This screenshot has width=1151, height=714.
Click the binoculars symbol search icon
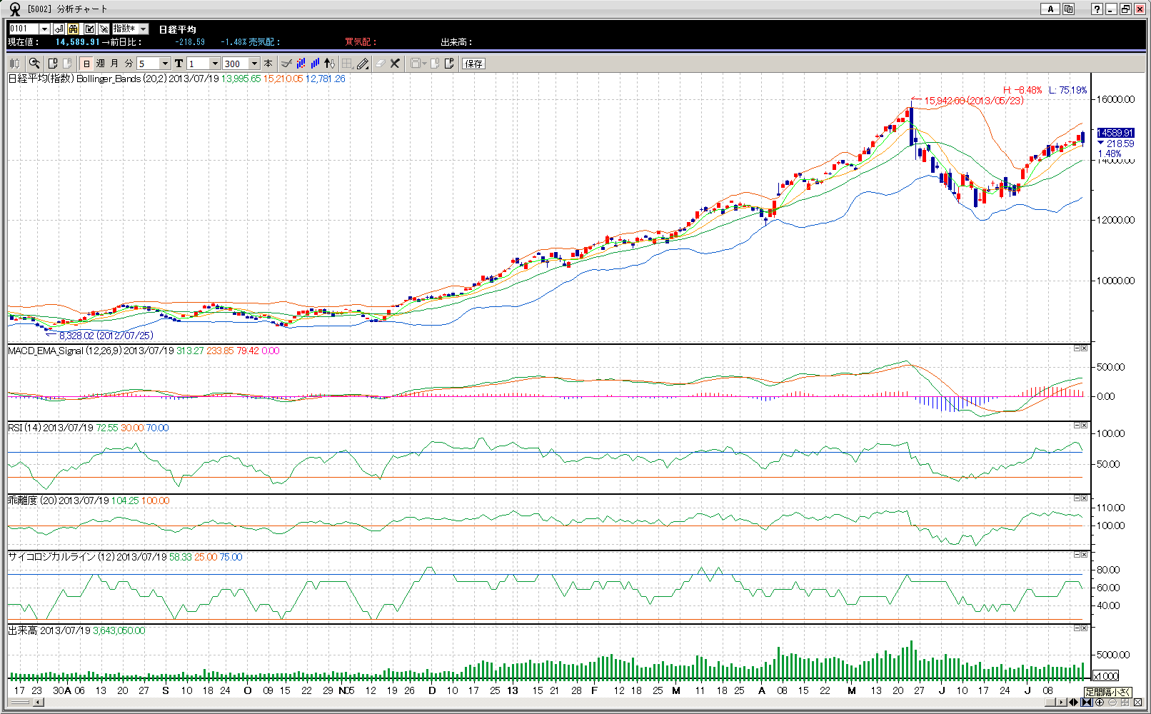click(74, 29)
